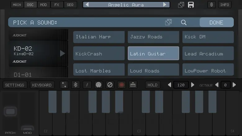Open the MAIN tab
This screenshot has height=136, width=242.
[x=17, y=5]
